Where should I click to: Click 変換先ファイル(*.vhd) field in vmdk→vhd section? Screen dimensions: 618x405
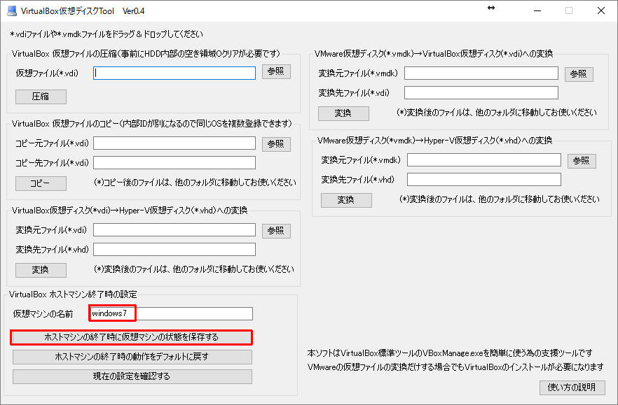484,180
